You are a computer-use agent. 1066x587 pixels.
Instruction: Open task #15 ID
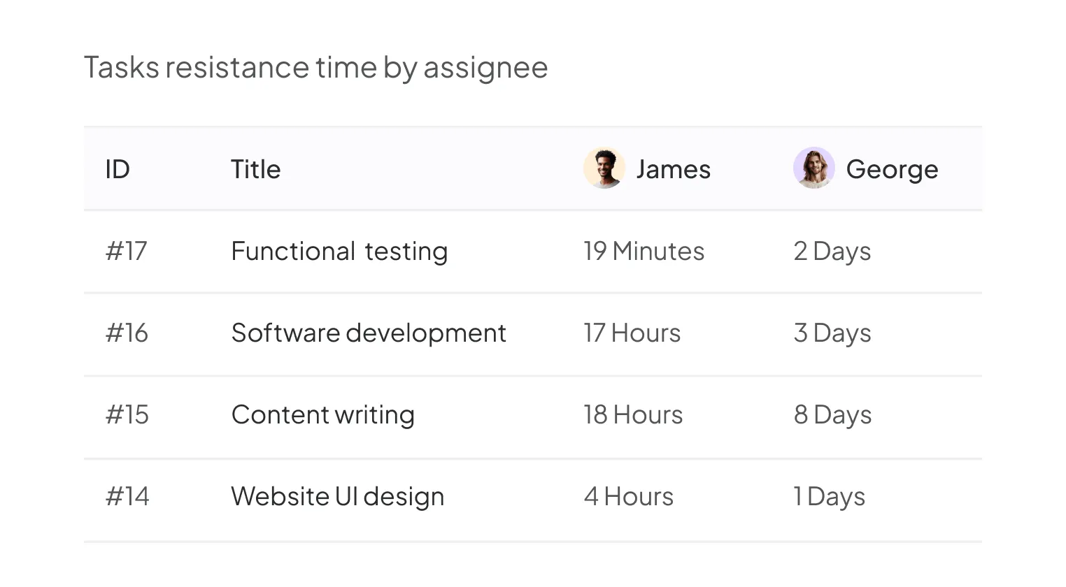(x=127, y=414)
